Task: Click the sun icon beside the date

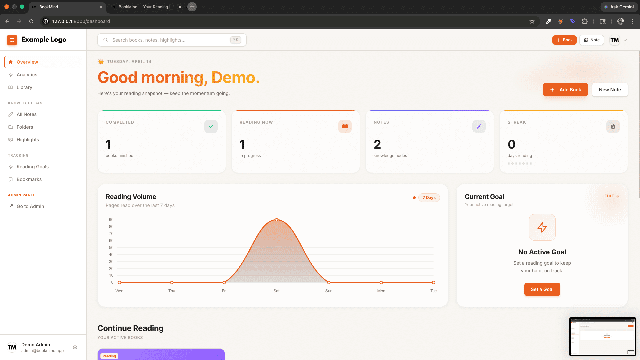Action: coord(101,62)
